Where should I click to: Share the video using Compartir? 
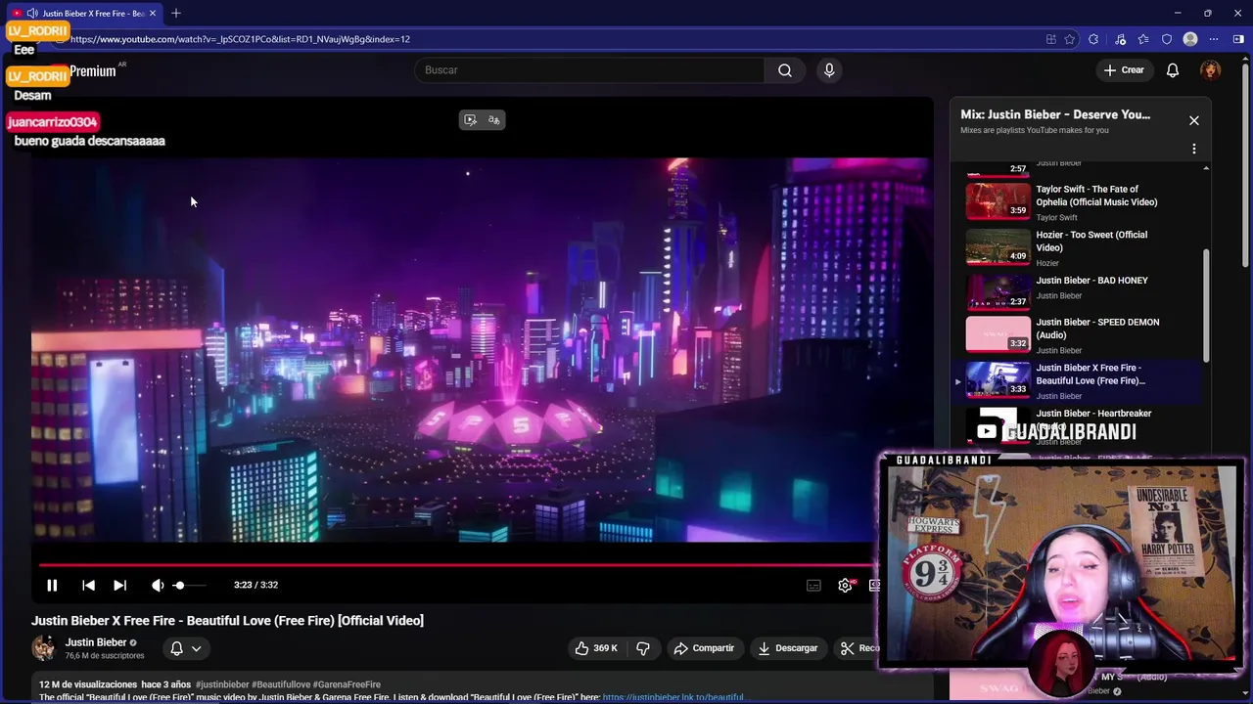(x=704, y=648)
